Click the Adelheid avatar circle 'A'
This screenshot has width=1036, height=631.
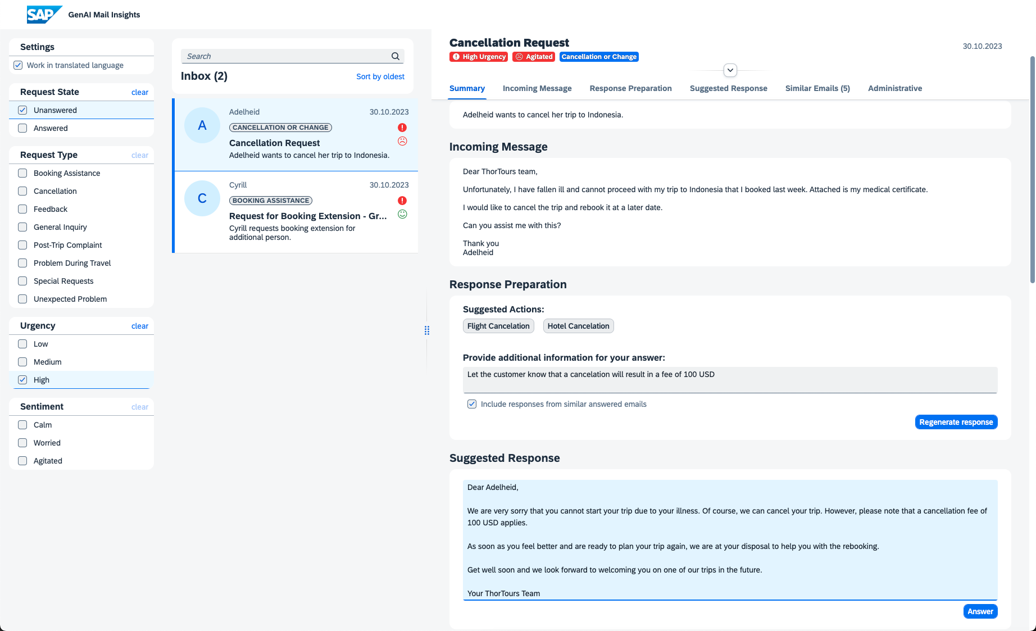[202, 125]
